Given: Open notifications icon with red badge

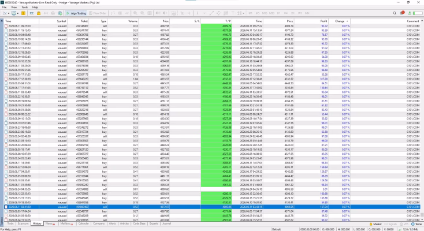Looking at the screenshot, I should [x=402, y=13].
